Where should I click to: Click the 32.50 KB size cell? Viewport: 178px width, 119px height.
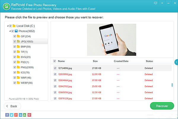pyautogui.click(x=96, y=92)
